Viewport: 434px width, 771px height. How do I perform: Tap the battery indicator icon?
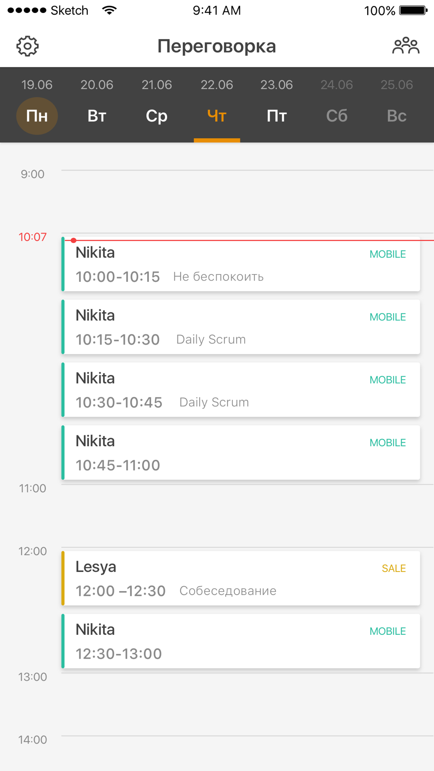[x=414, y=10]
